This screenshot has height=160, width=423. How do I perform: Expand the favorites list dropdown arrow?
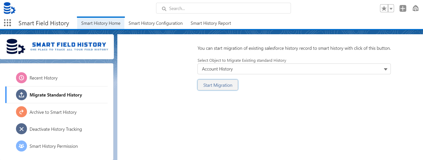pyautogui.click(x=391, y=8)
